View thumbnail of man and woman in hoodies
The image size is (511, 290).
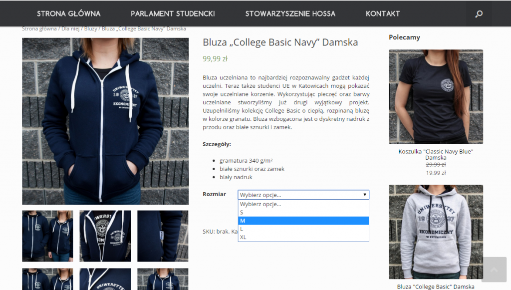[x=47, y=236]
